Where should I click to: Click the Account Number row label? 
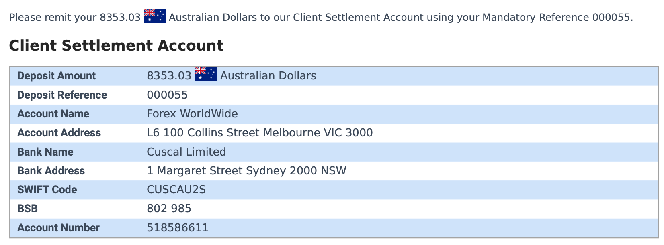click(x=58, y=228)
